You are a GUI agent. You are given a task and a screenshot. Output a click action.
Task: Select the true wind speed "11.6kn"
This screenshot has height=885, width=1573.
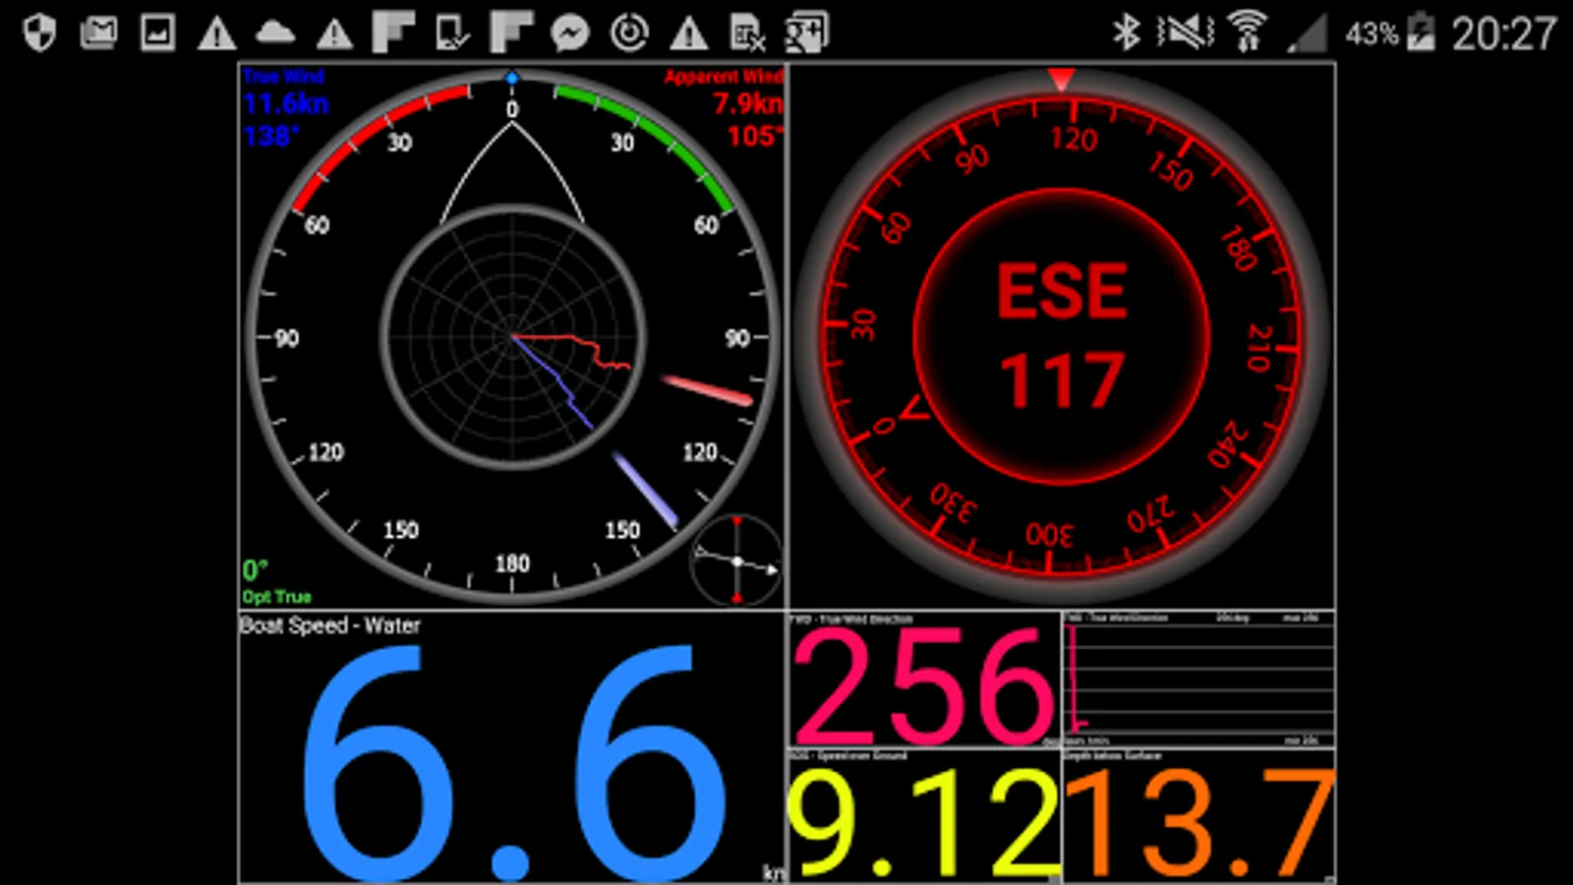286,103
